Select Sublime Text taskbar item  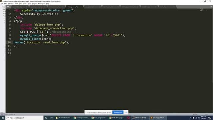pyautogui.click(x=158, y=118)
